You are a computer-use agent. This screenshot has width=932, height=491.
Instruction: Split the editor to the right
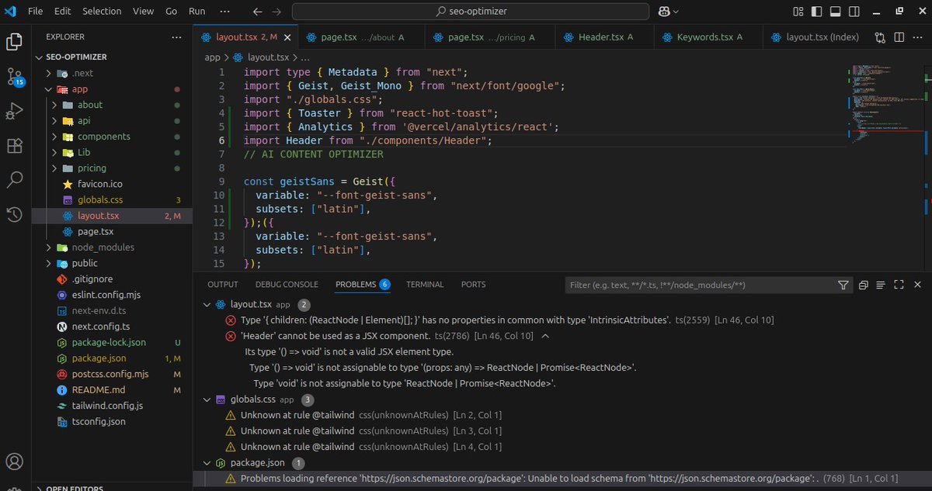coord(898,37)
